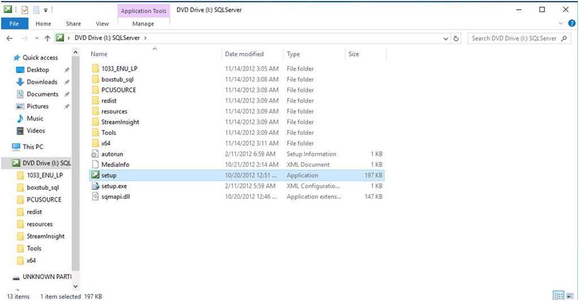Open the recent locations dropdown
The height and width of the screenshot is (301, 579).
point(37,38)
